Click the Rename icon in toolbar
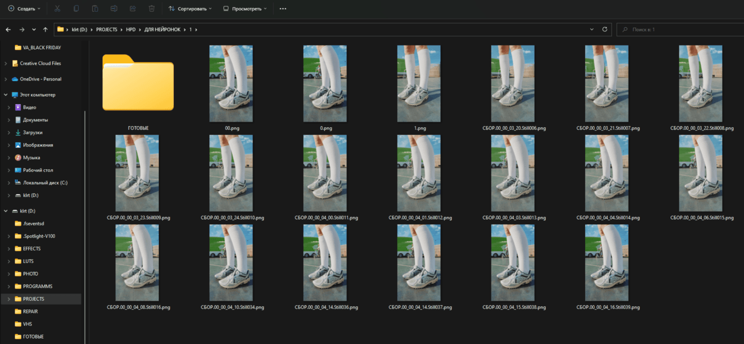The image size is (744, 344). (x=114, y=9)
